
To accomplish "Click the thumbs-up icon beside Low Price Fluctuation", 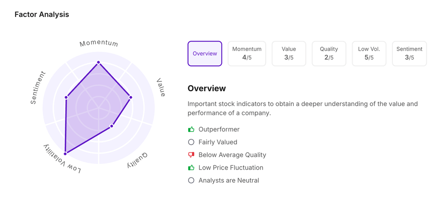I will pyautogui.click(x=191, y=167).
